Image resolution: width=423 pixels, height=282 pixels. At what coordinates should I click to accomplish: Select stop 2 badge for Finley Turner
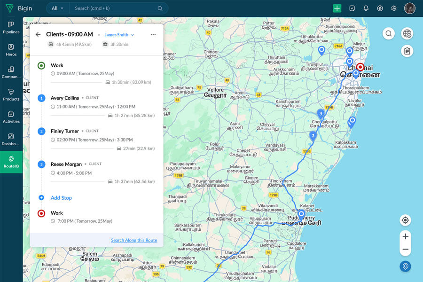(x=41, y=131)
